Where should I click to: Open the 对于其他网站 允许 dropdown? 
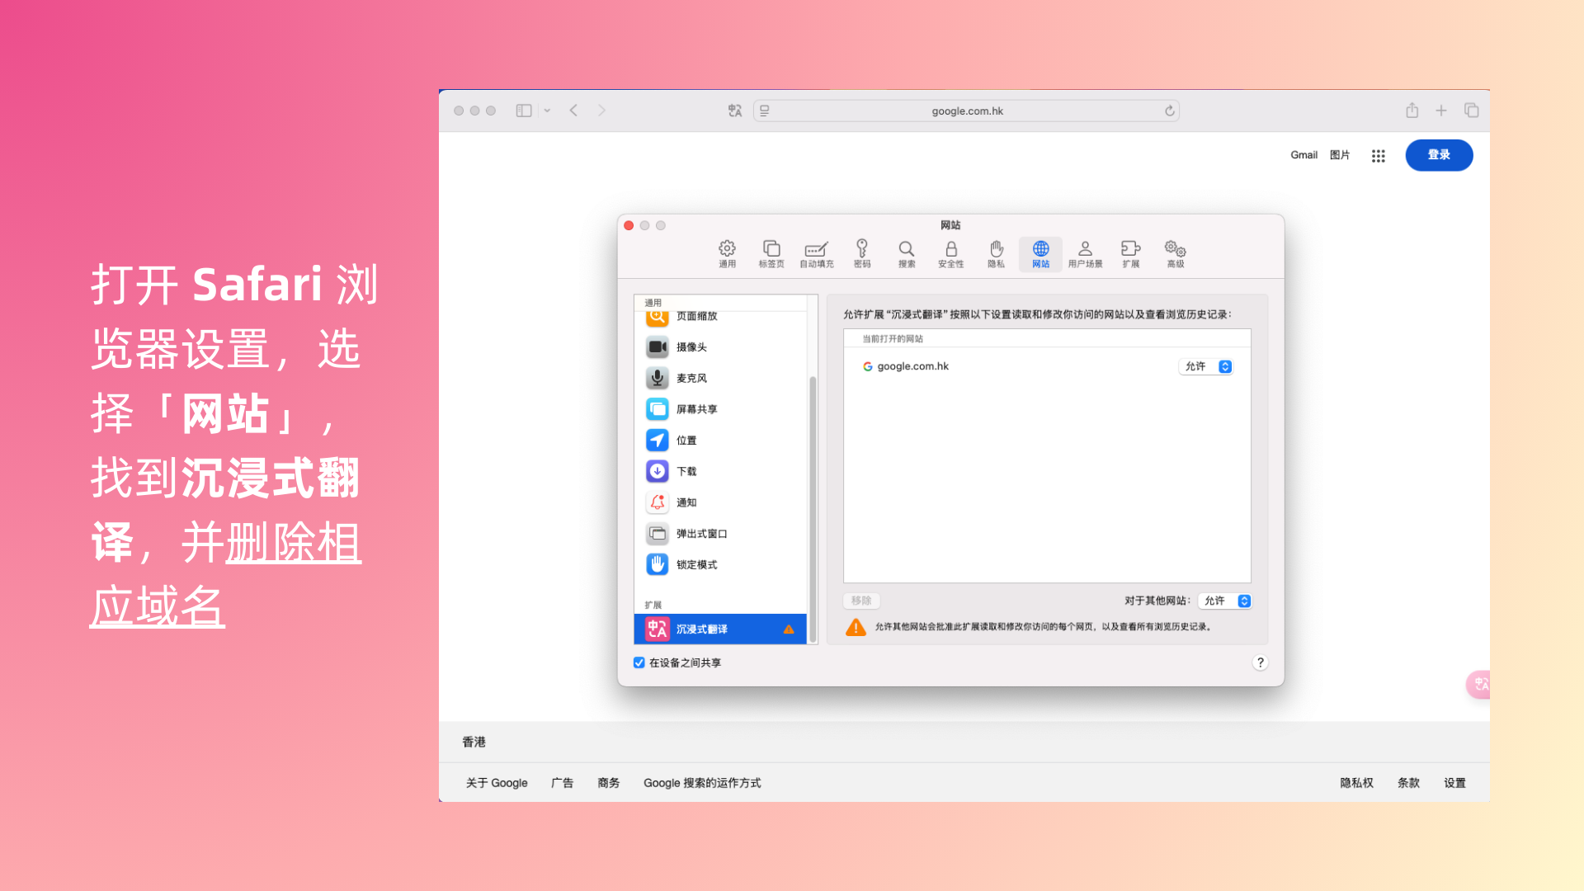1225,601
